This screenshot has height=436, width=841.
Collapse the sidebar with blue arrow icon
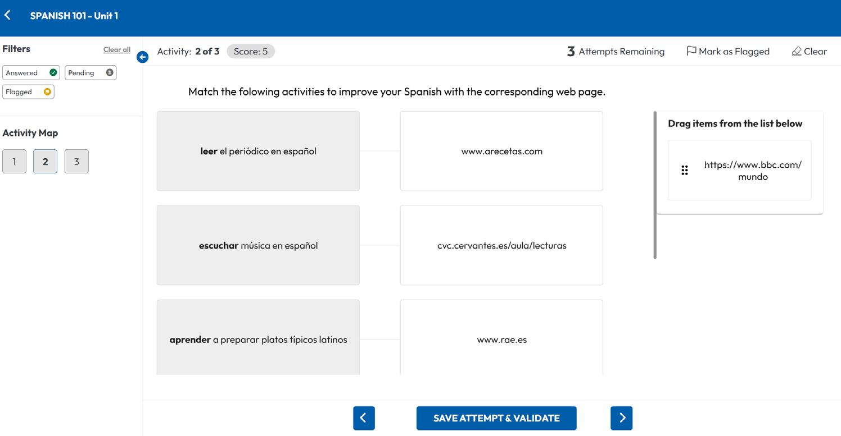coord(143,57)
